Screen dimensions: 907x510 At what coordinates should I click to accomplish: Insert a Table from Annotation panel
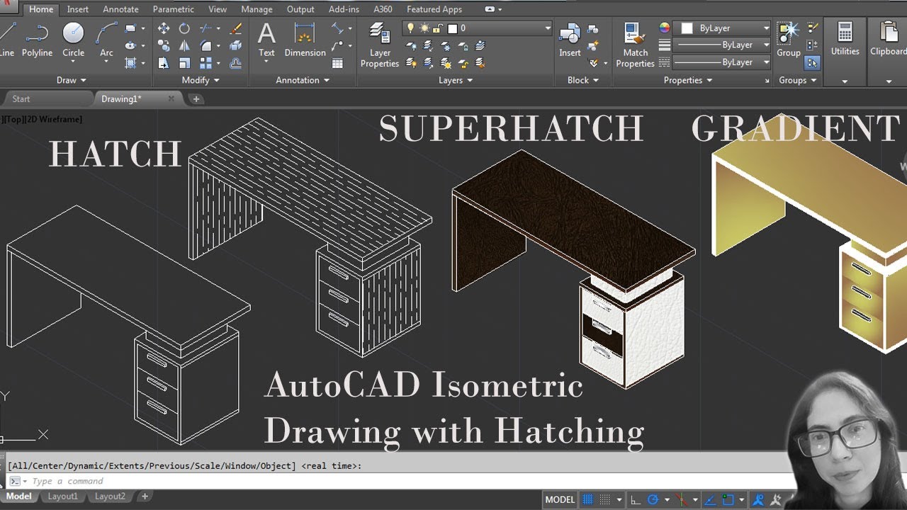(337, 63)
